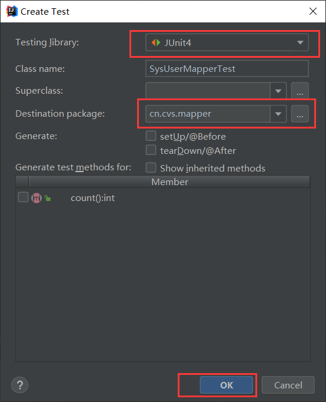
Task: Check Show inherited methods
Action: point(151,167)
